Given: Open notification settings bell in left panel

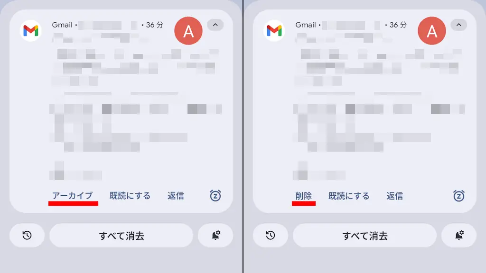Looking at the screenshot, I should (x=215, y=235).
